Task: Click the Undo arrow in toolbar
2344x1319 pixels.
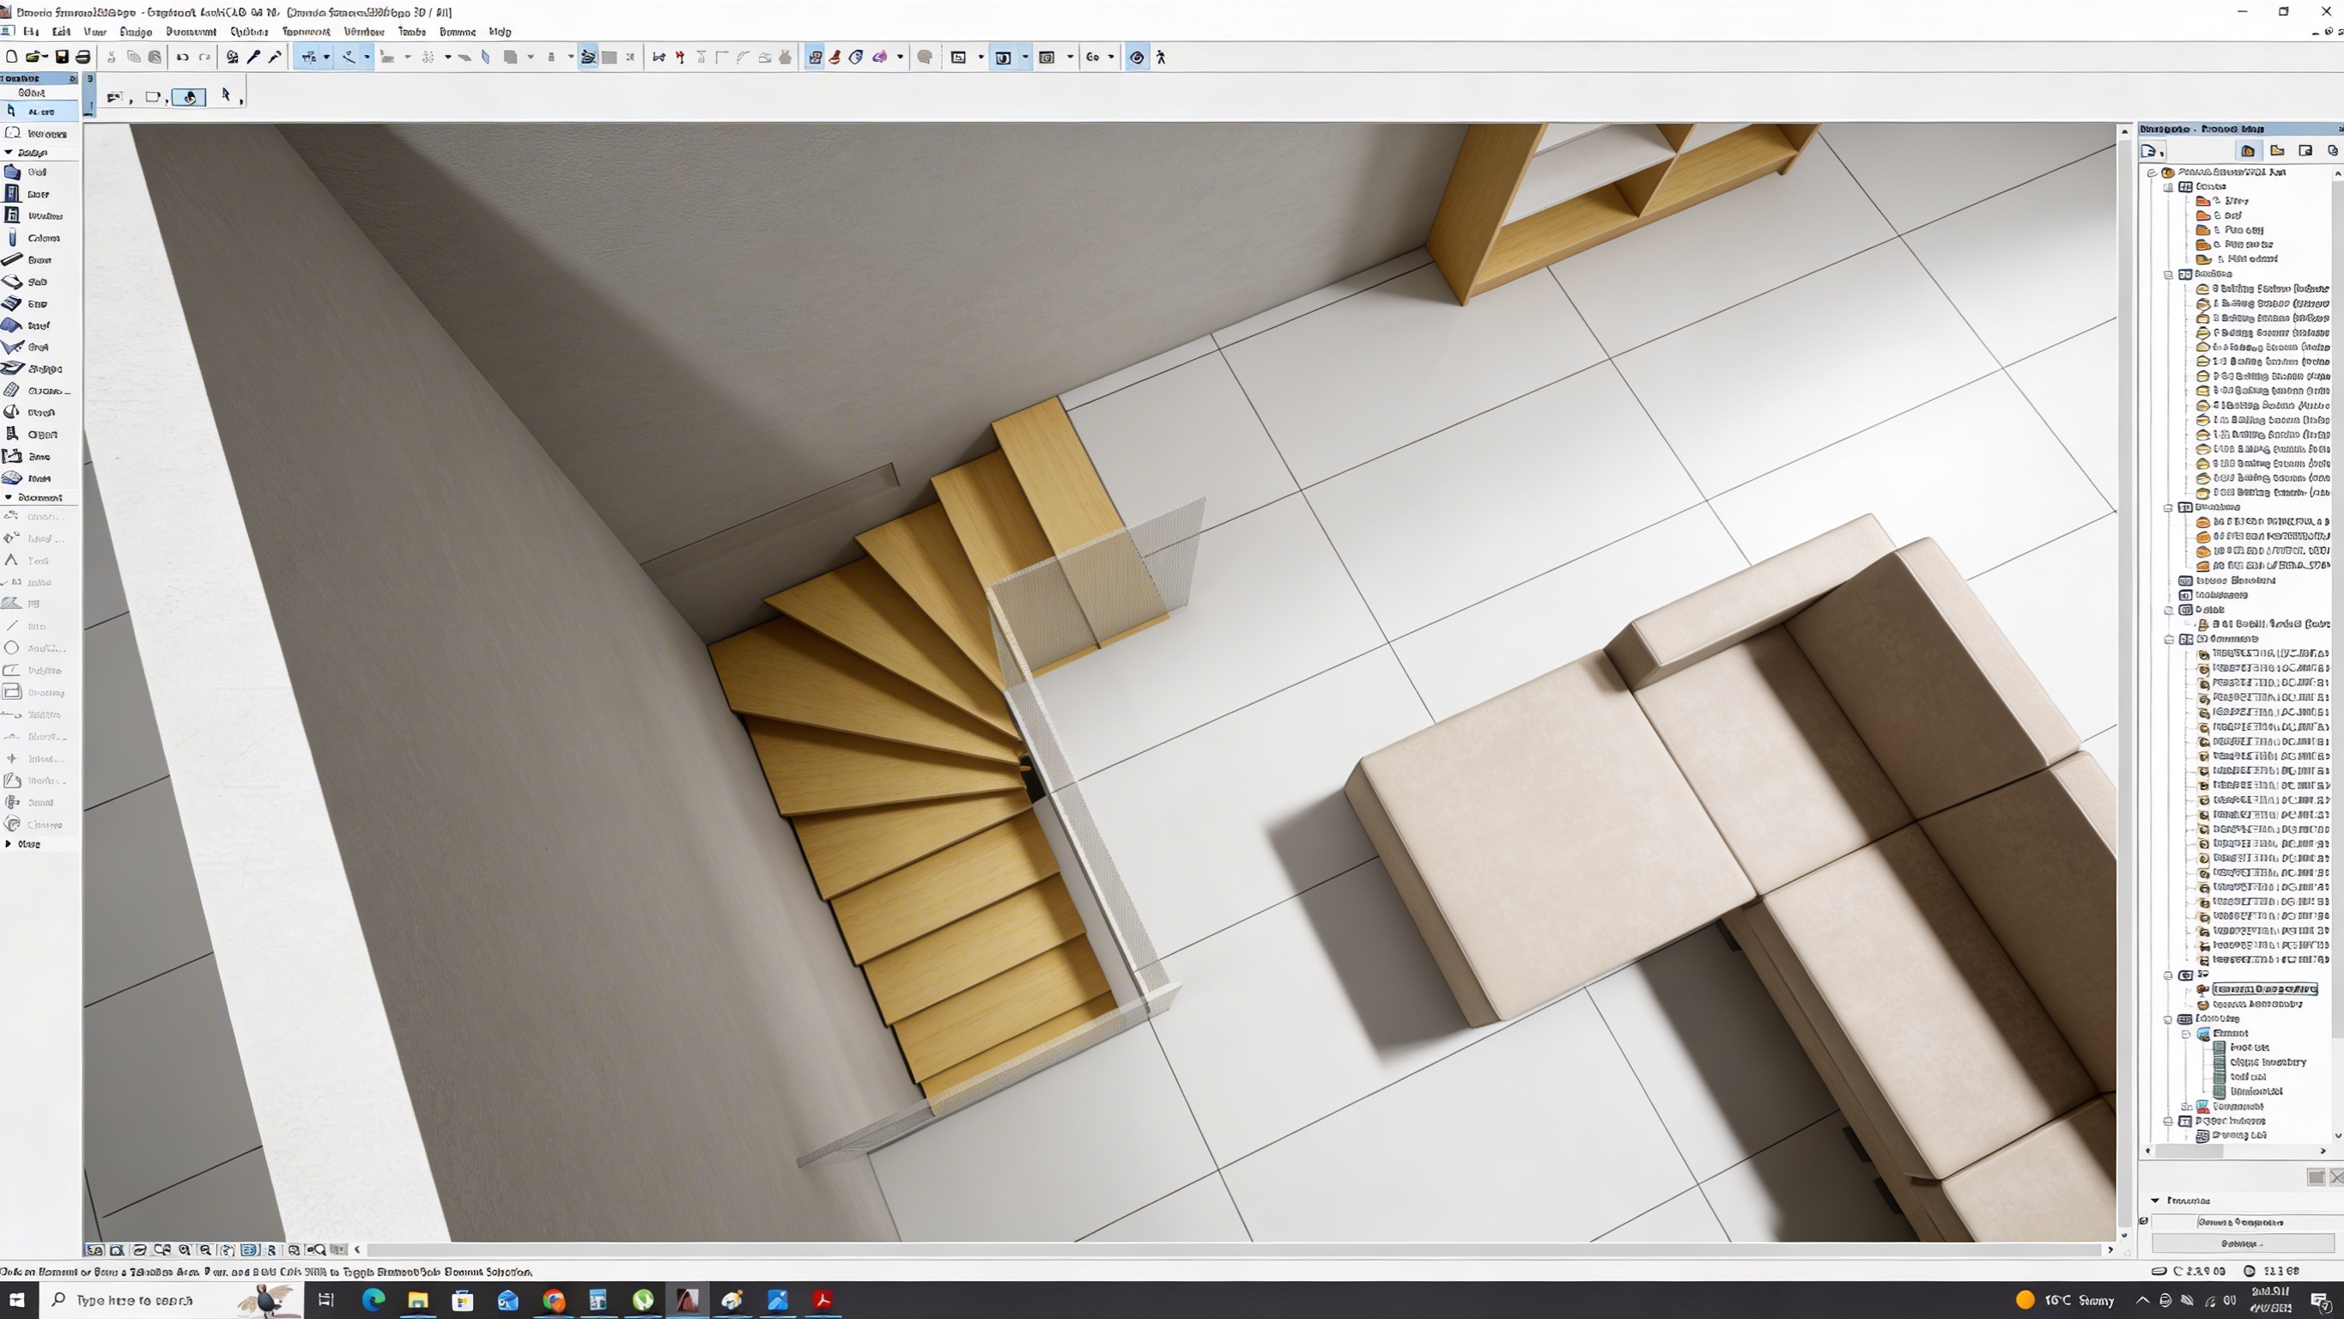Action: [182, 58]
